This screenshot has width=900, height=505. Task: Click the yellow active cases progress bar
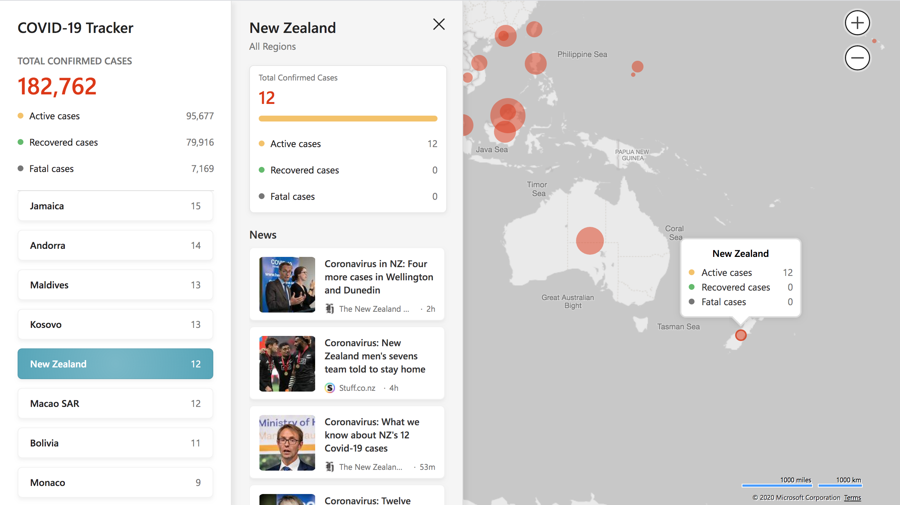[x=348, y=119]
